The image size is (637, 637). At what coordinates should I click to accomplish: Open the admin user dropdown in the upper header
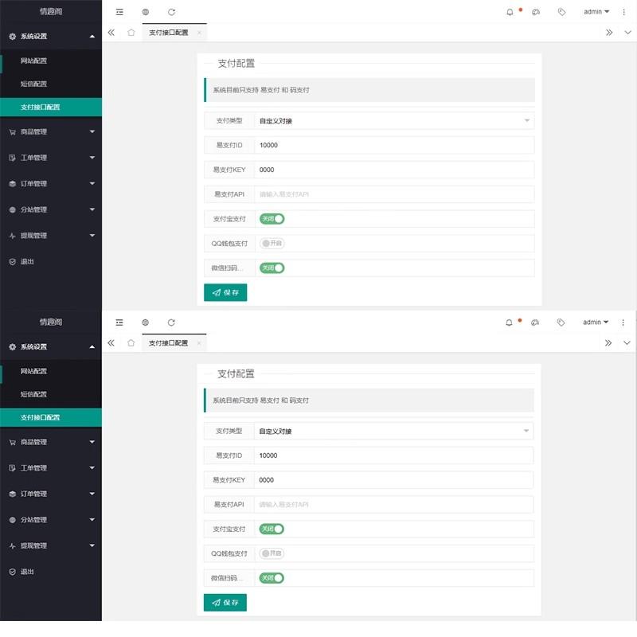tap(596, 12)
